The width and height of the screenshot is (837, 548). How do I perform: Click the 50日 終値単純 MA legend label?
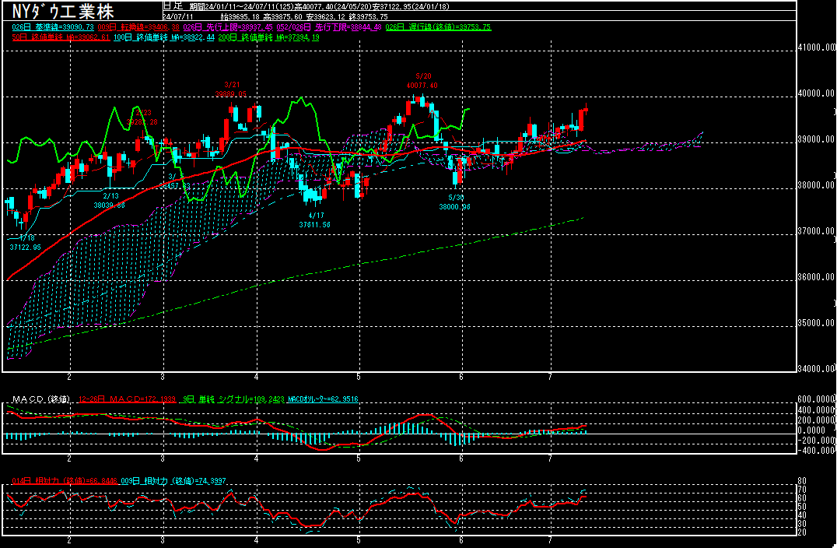click(61, 37)
